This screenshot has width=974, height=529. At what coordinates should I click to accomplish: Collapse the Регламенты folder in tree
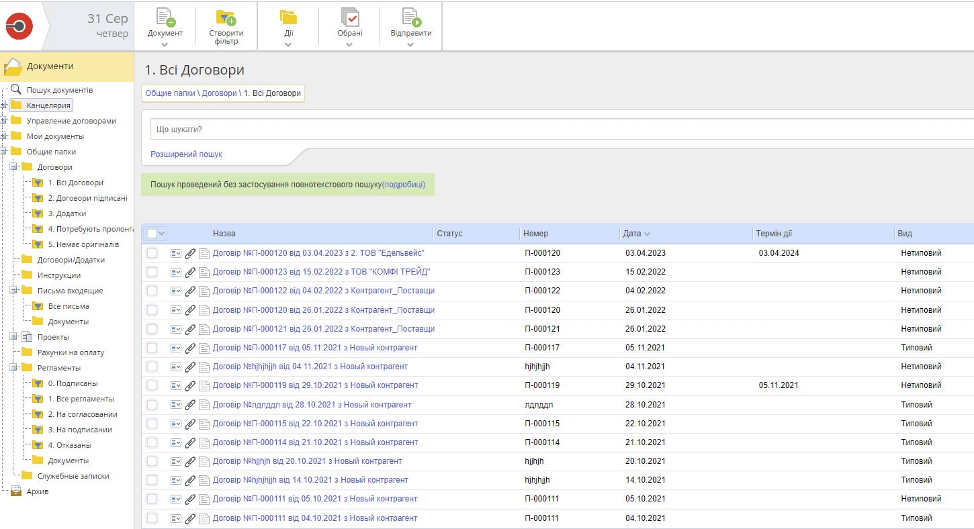[x=13, y=368]
